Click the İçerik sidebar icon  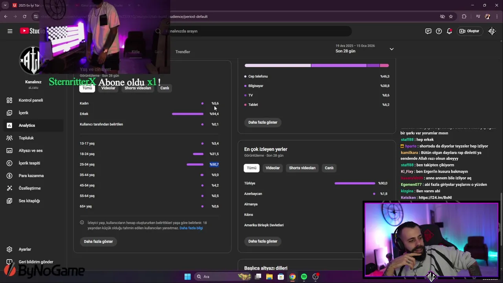click(x=9, y=113)
